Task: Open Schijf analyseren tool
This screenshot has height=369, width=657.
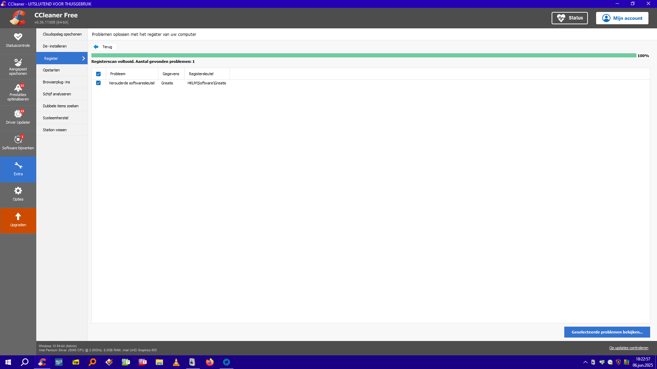Action: pos(62,94)
